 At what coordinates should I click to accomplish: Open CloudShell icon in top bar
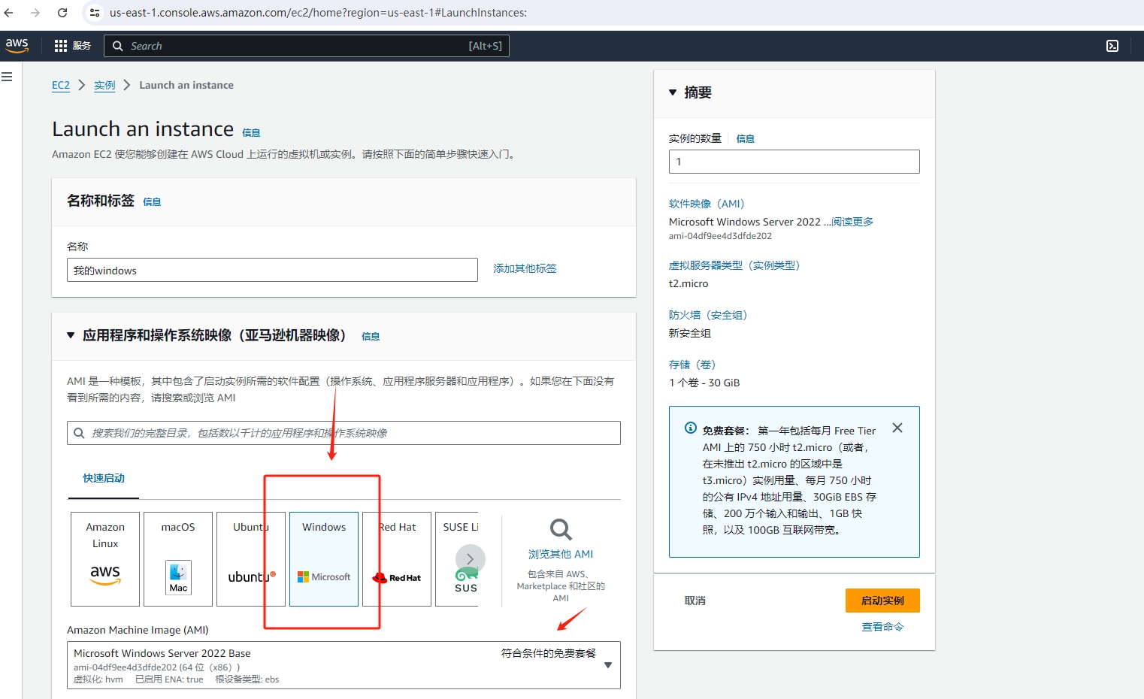1112,46
